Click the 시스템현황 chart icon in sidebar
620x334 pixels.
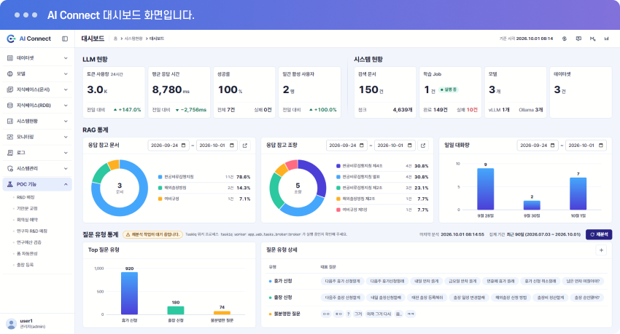(10, 121)
